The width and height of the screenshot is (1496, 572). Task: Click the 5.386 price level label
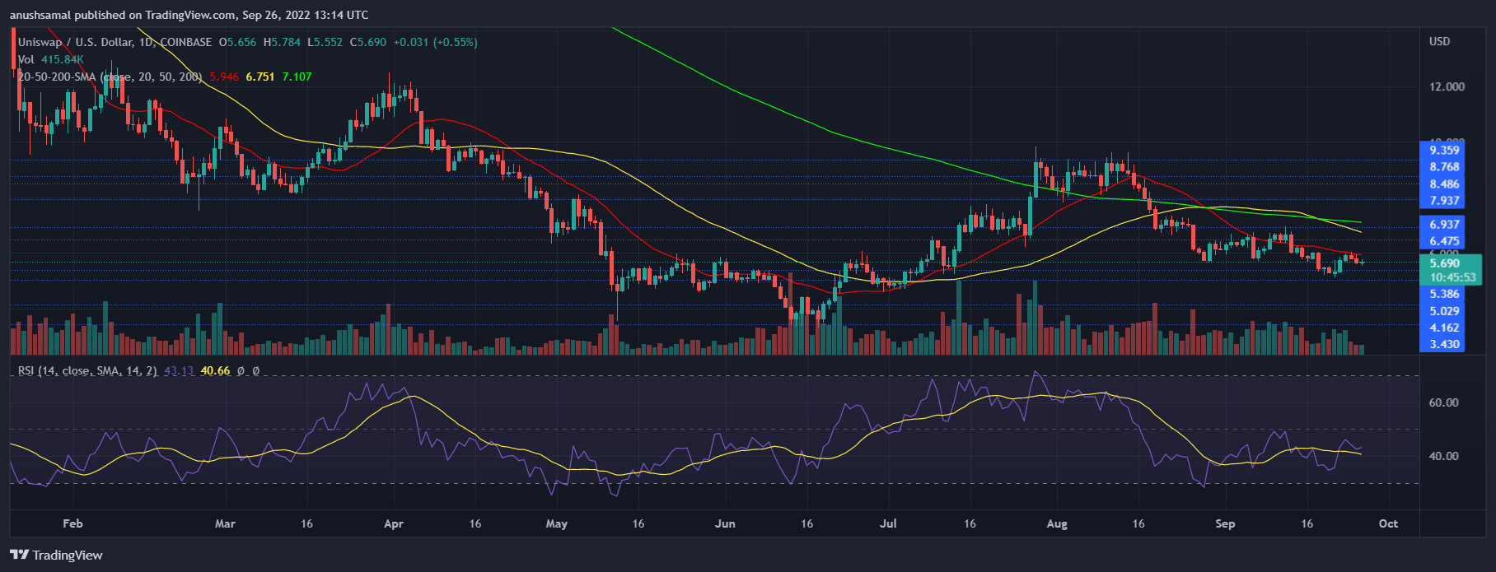[x=1444, y=295]
